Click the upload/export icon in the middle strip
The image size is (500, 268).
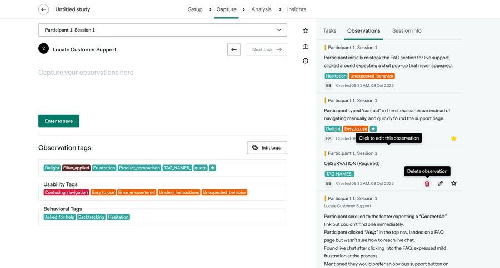306,47
